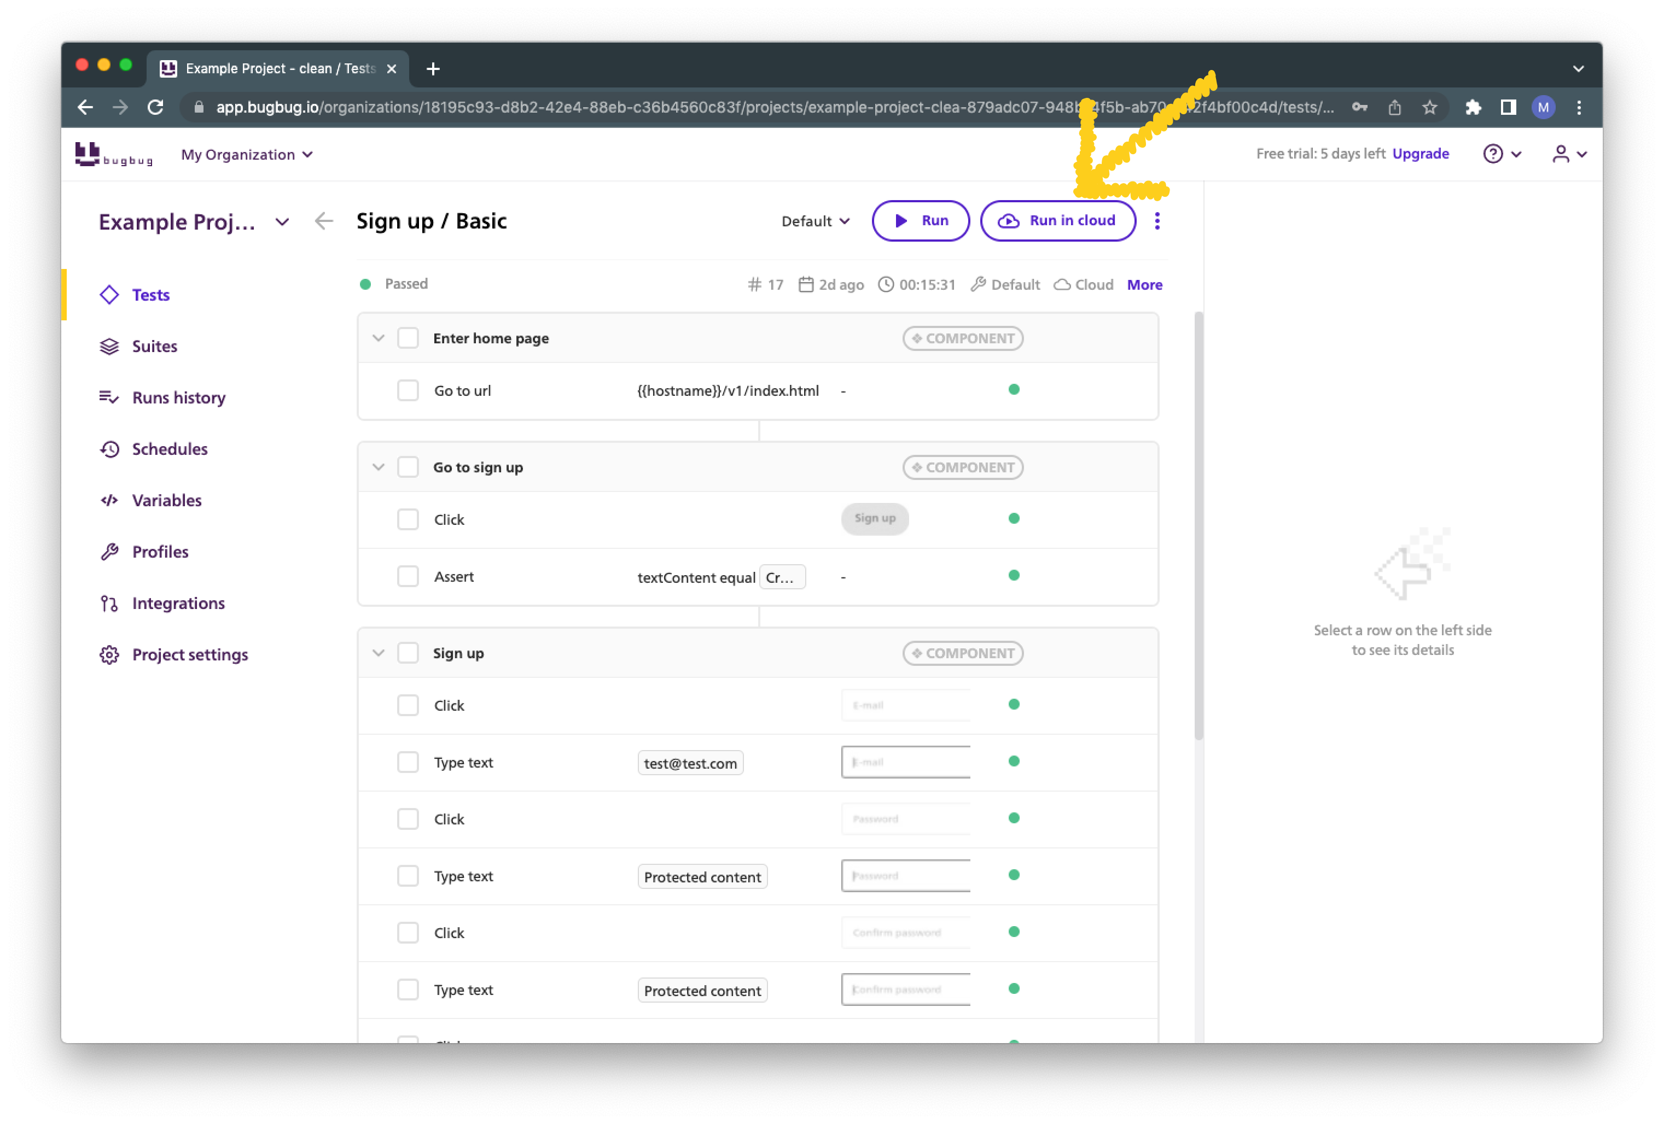Toggle the browser side panel icon

tap(1508, 107)
